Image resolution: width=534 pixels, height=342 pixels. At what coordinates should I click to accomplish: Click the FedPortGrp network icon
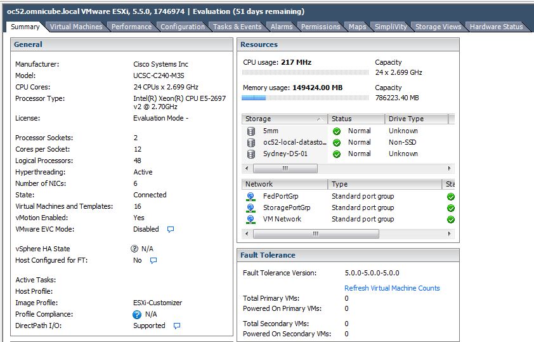pos(251,197)
